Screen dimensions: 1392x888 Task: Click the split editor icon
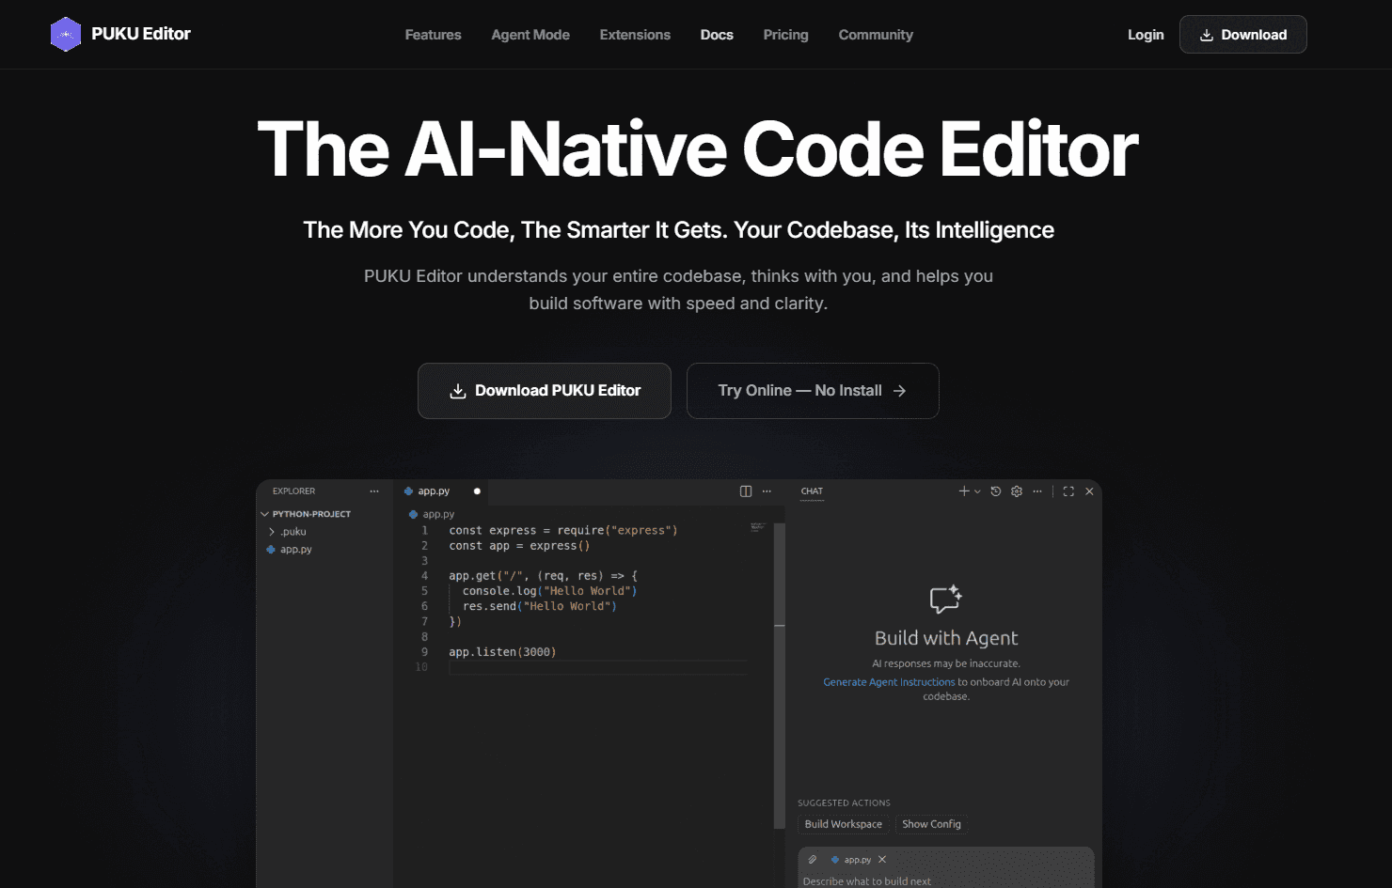click(x=746, y=491)
